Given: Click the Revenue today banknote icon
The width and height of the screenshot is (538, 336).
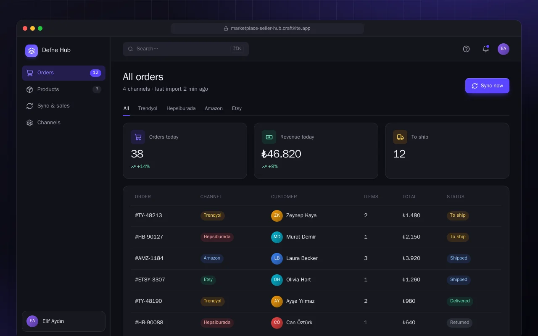Looking at the screenshot, I should click(x=269, y=137).
